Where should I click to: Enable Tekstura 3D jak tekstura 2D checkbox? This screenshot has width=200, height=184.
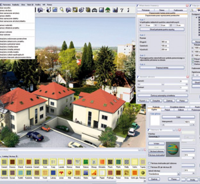149,167
